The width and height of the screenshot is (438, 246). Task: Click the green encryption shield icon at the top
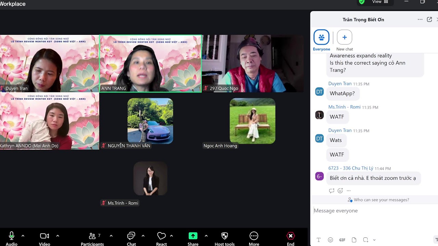click(x=362, y=2)
